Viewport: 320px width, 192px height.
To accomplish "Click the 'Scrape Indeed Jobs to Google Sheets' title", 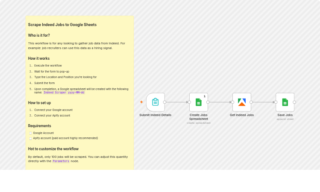I will [62, 25].
